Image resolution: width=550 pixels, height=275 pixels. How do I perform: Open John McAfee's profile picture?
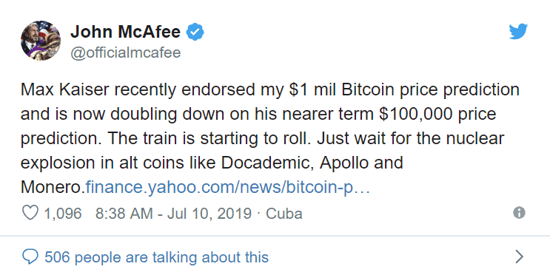pyautogui.click(x=41, y=41)
